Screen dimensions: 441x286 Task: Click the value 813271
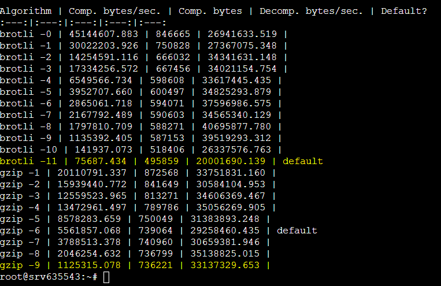pyautogui.click(x=161, y=196)
